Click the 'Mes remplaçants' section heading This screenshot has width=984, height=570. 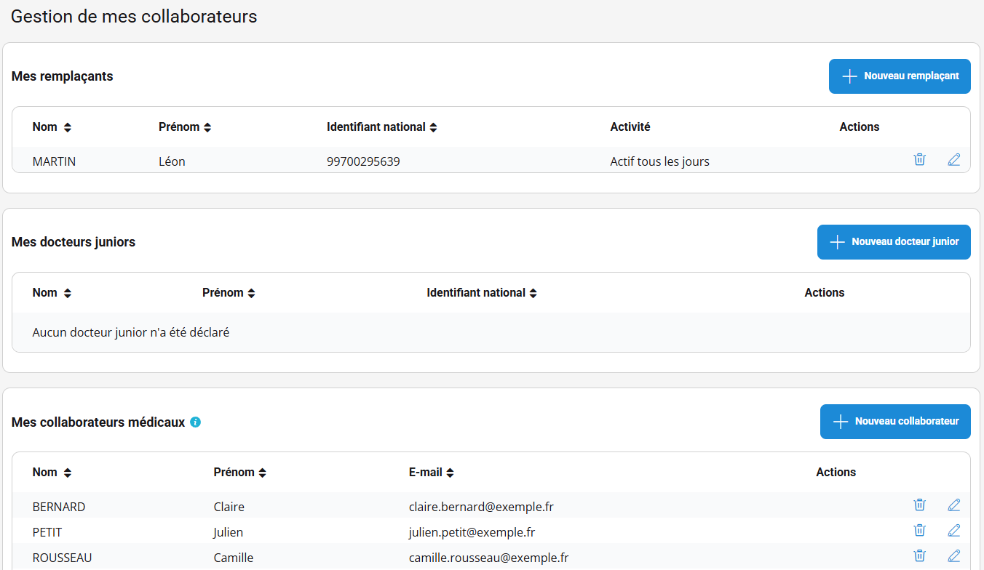pyautogui.click(x=63, y=76)
